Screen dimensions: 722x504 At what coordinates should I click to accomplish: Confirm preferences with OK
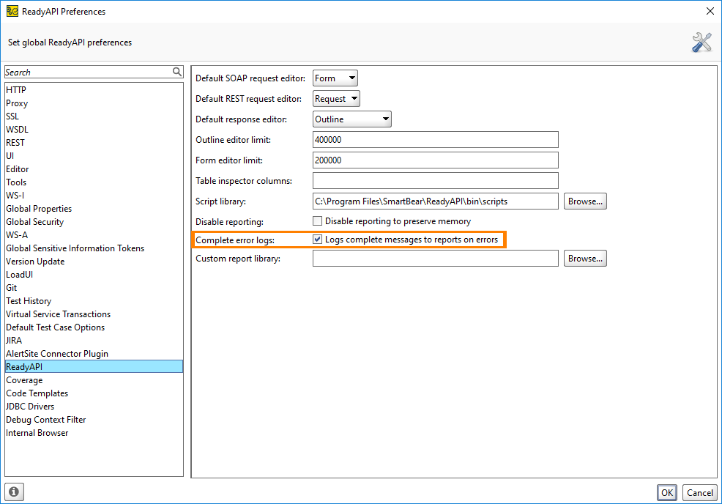(667, 492)
